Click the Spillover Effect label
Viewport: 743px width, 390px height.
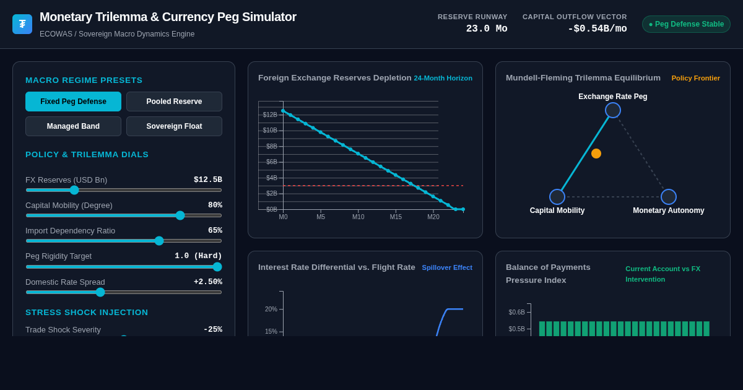point(447,267)
